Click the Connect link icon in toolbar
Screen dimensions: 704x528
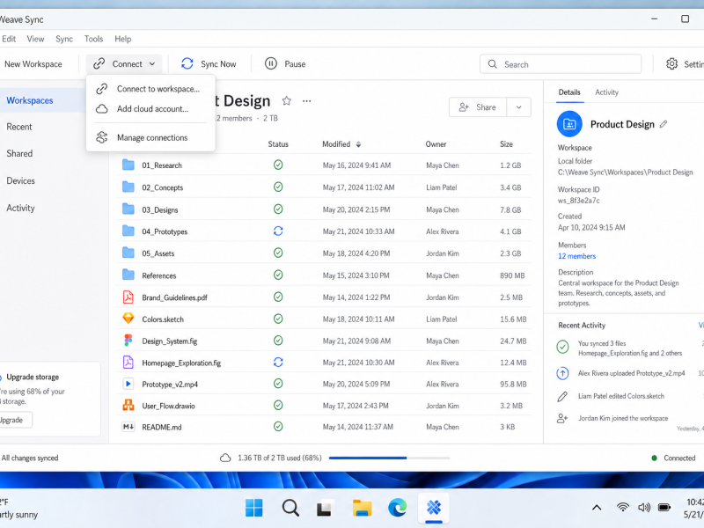(99, 63)
